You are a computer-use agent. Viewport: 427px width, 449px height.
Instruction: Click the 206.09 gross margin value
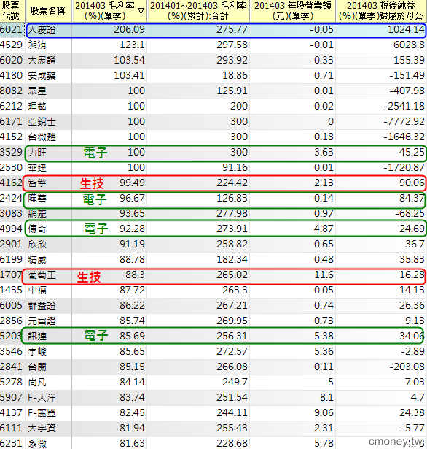(x=129, y=29)
